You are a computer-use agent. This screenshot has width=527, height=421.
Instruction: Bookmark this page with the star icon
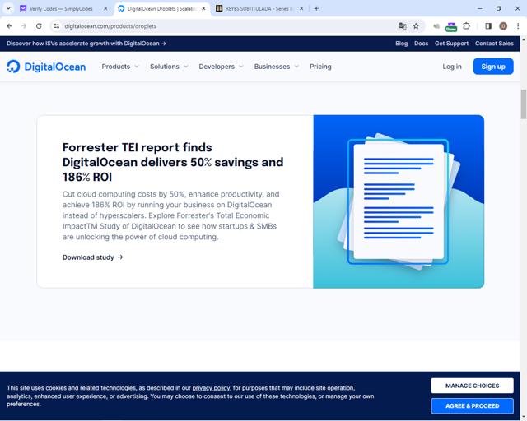[x=416, y=25]
